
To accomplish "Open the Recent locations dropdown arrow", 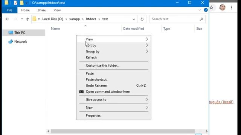I will coord(22,19).
